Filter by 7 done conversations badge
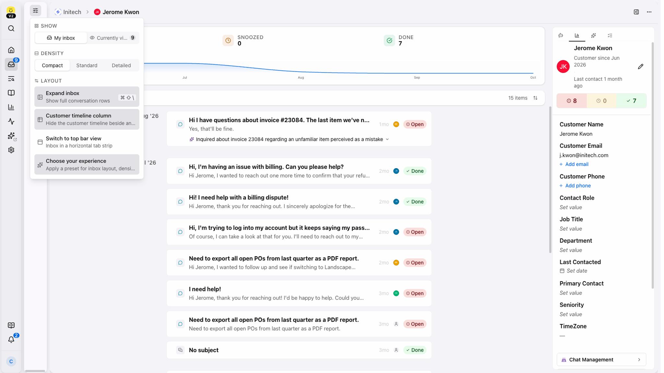 [x=631, y=101]
